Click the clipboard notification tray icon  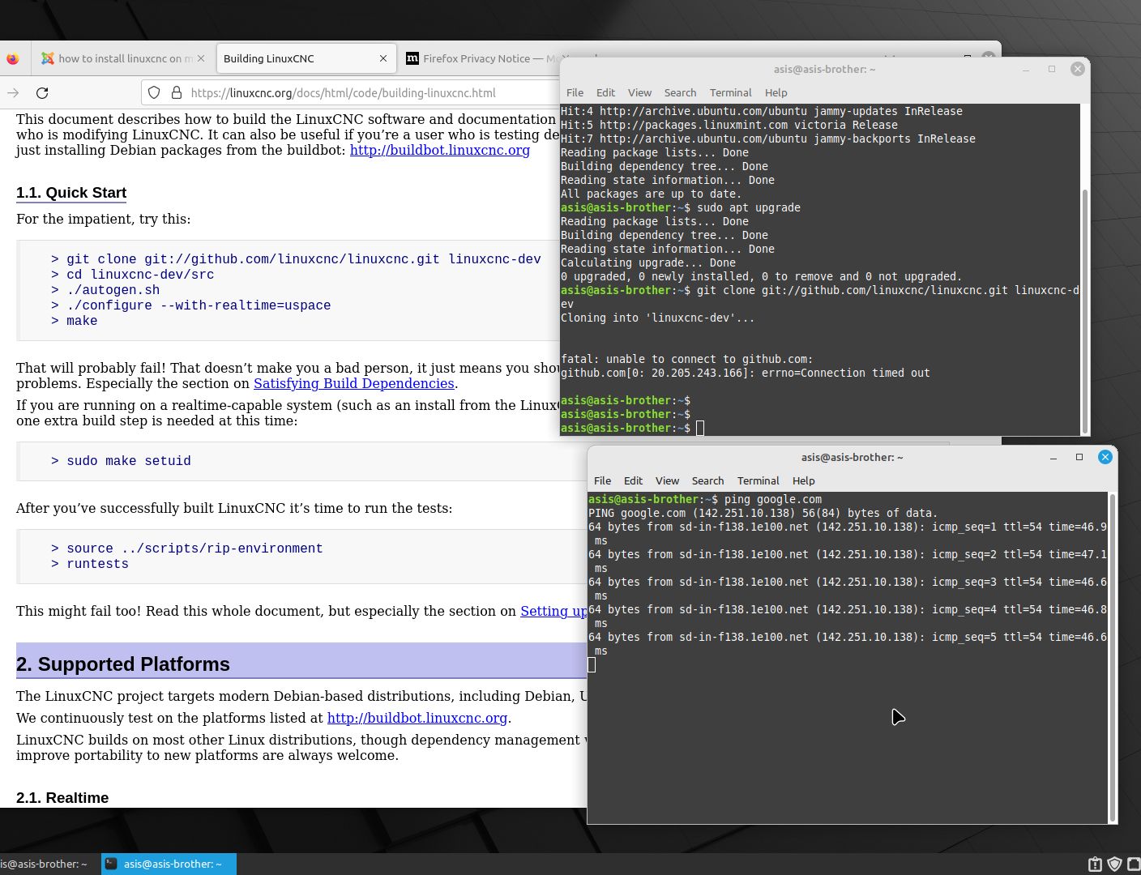pos(1095,864)
